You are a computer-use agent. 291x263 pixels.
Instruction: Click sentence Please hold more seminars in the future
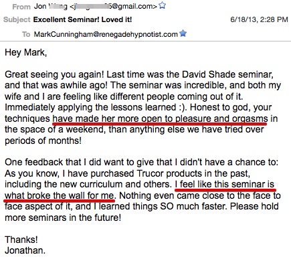pos(142,212)
